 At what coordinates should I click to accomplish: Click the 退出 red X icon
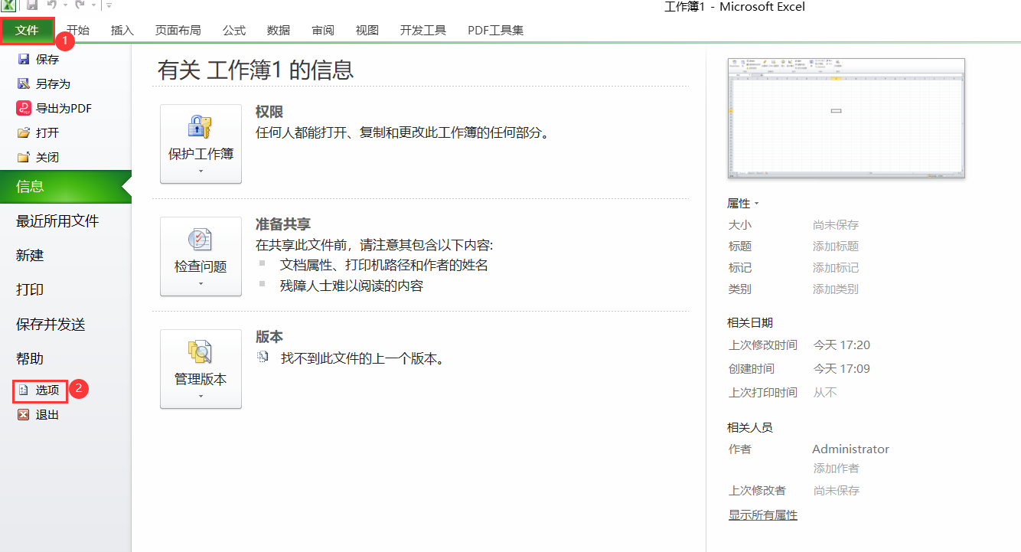coord(24,414)
